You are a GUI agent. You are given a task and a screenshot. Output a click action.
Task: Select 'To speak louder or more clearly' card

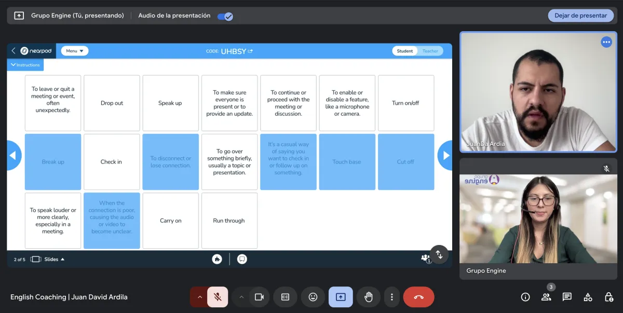(x=53, y=221)
